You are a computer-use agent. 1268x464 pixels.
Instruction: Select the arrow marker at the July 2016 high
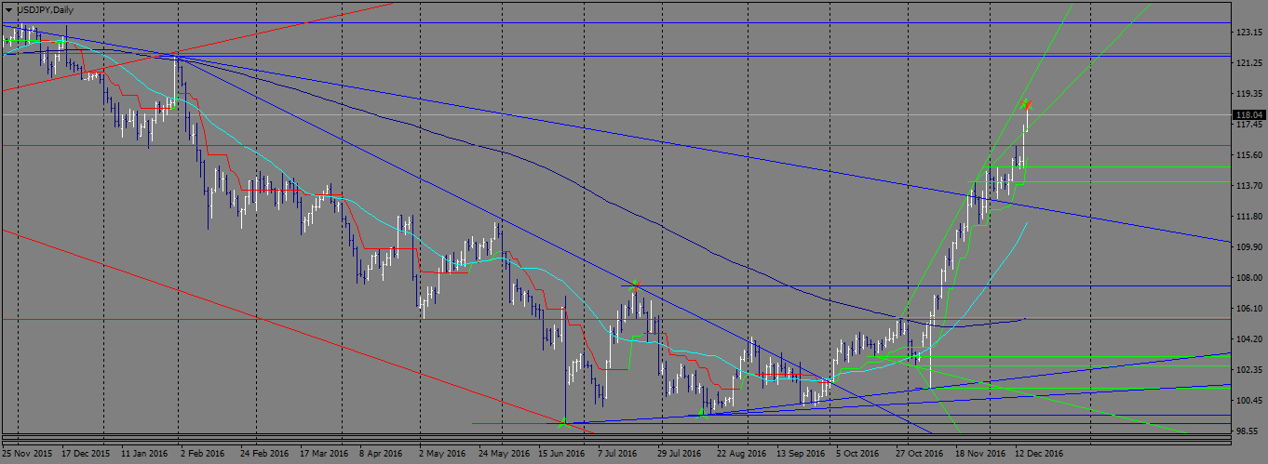pyautogui.click(x=634, y=284)
